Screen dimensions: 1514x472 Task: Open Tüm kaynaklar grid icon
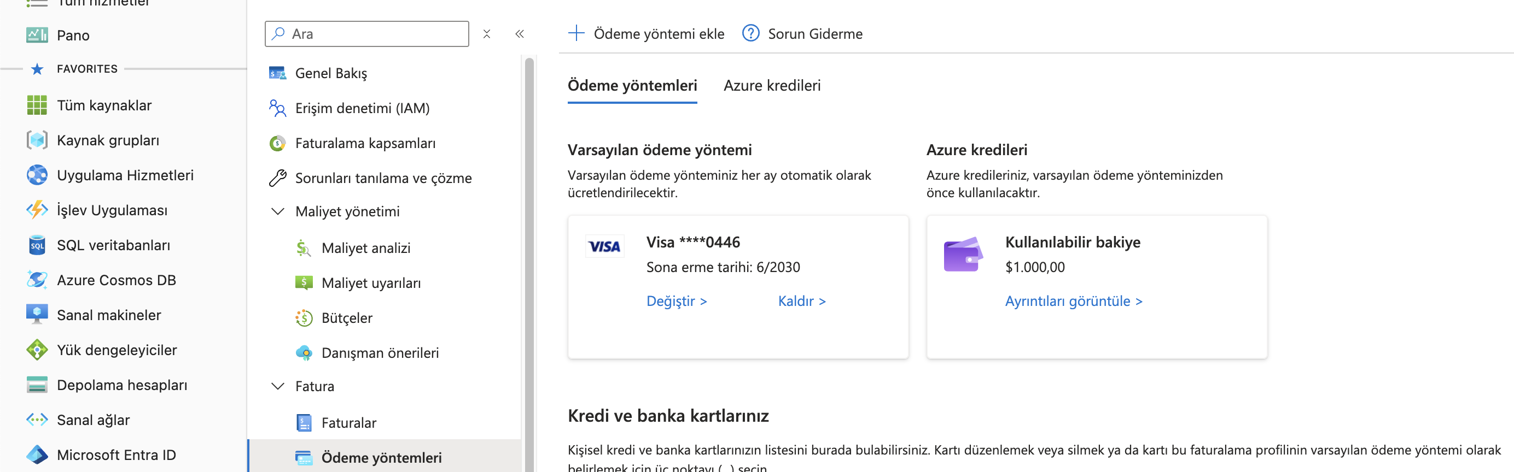click(x=37, y=105)
